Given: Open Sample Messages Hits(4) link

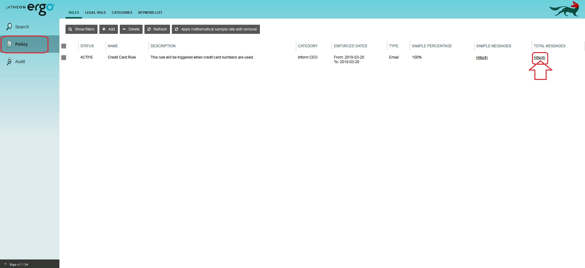Looking at the screenshot, I should pyautogui.click(x=482, y=58).
